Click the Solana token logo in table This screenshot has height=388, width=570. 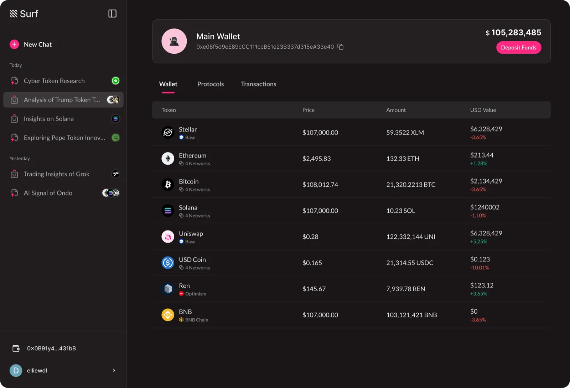(x=168, y=211)
